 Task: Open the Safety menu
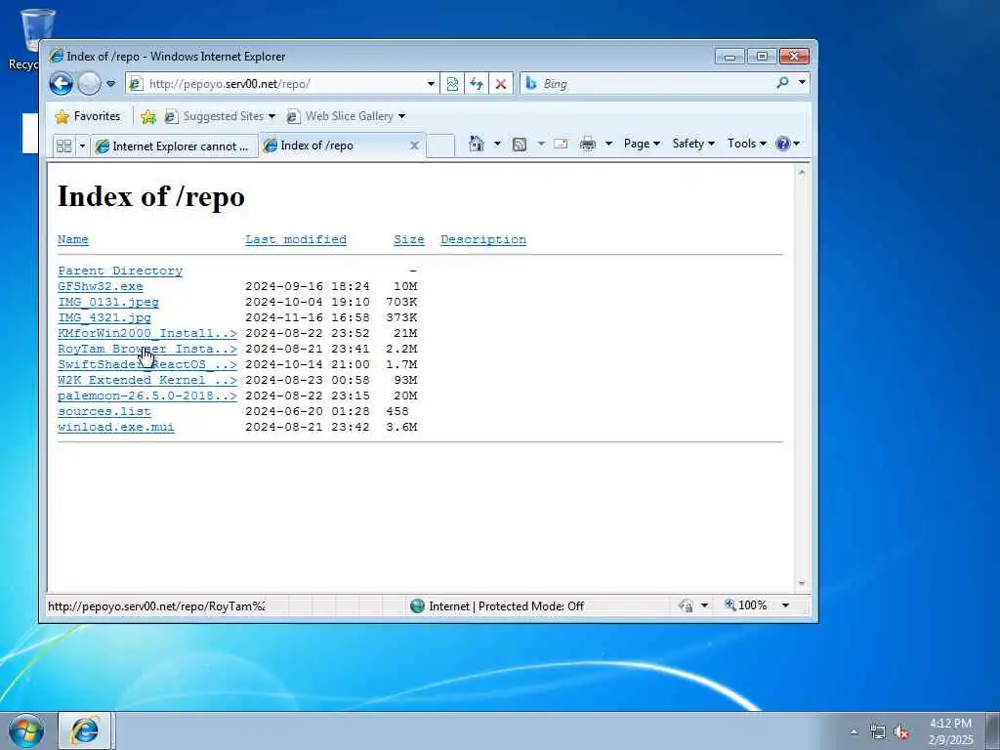pos(693,144)
